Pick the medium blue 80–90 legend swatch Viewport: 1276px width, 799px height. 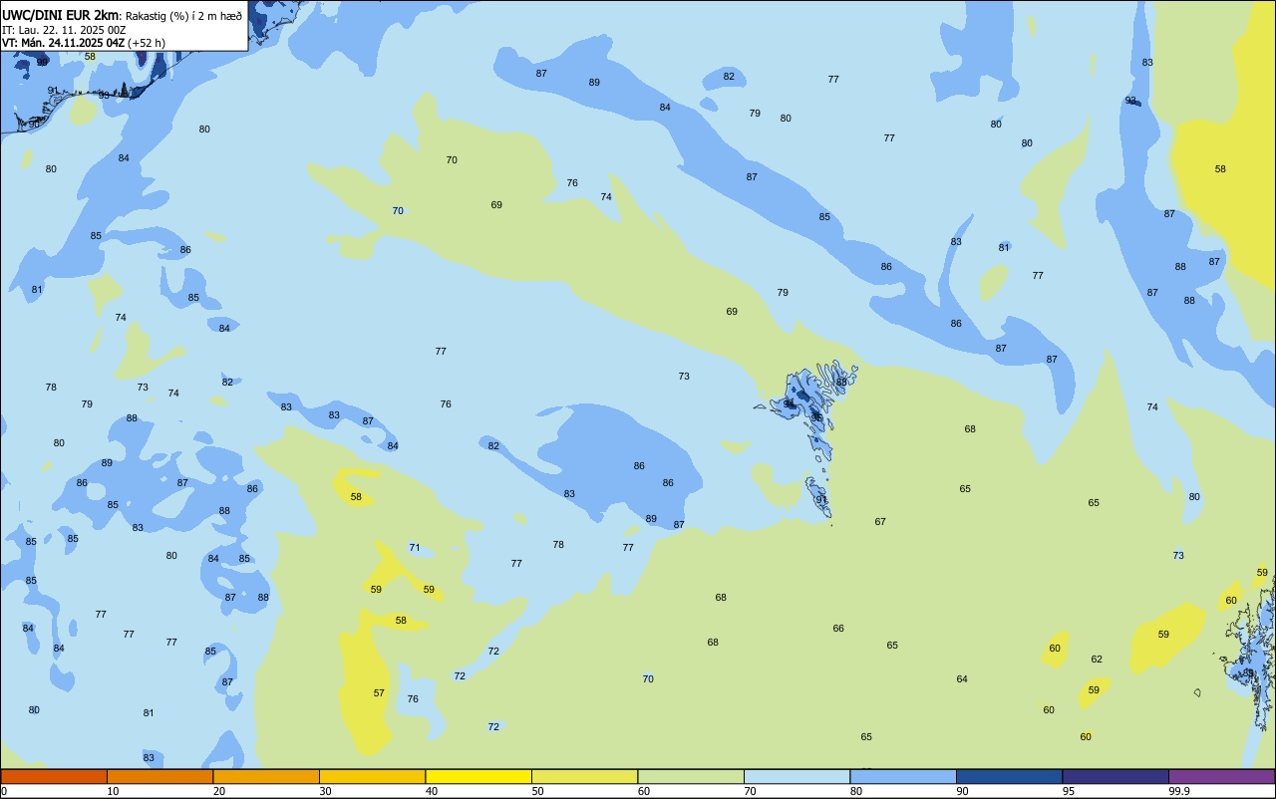click(903, 776)
